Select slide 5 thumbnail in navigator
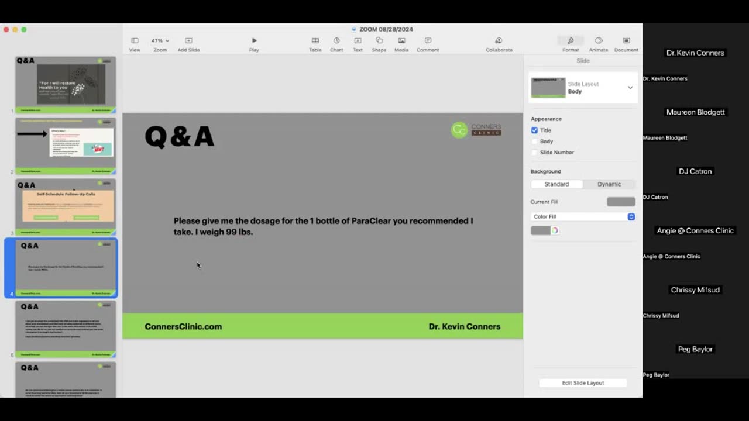This screenshot has width=749, height=421. tap(66, 329)
